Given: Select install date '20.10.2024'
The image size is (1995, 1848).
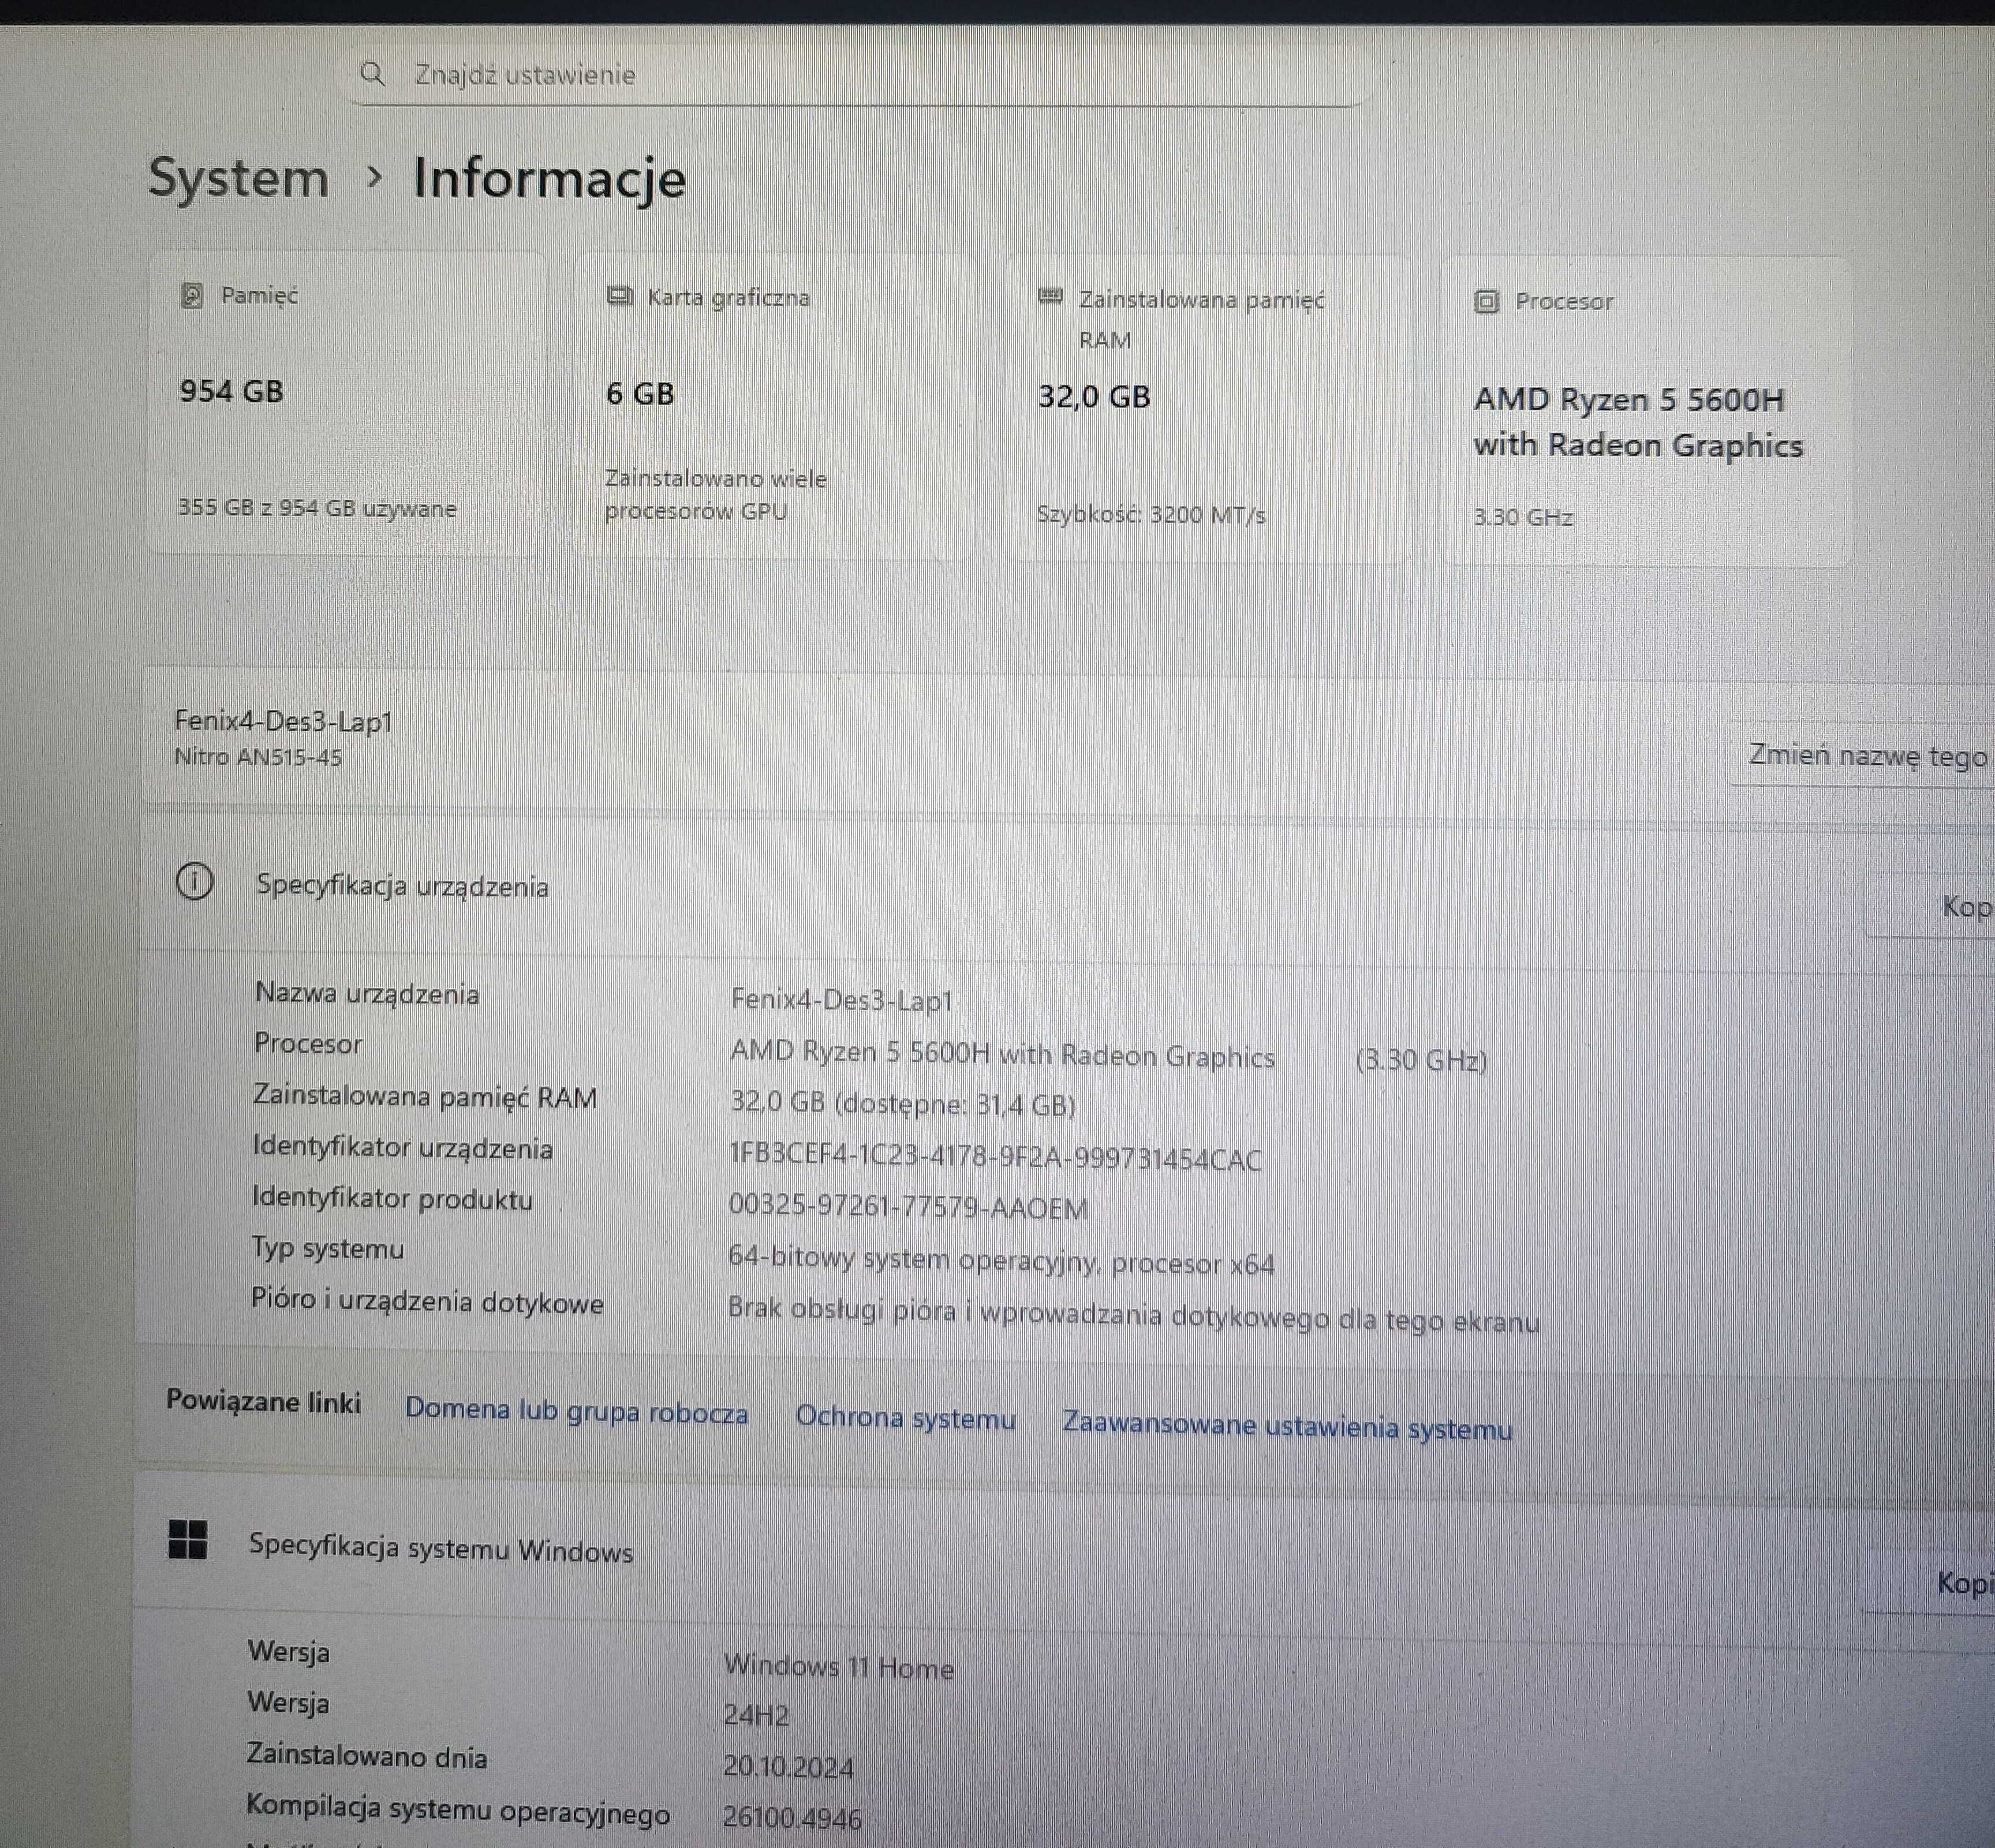Looking at the screenshot, I should [789, 1767].
